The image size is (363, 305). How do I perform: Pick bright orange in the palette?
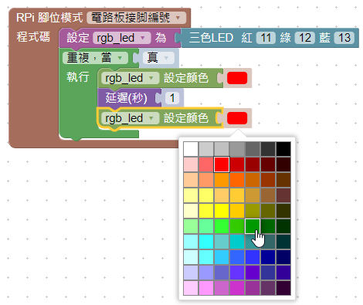[222, 180]
